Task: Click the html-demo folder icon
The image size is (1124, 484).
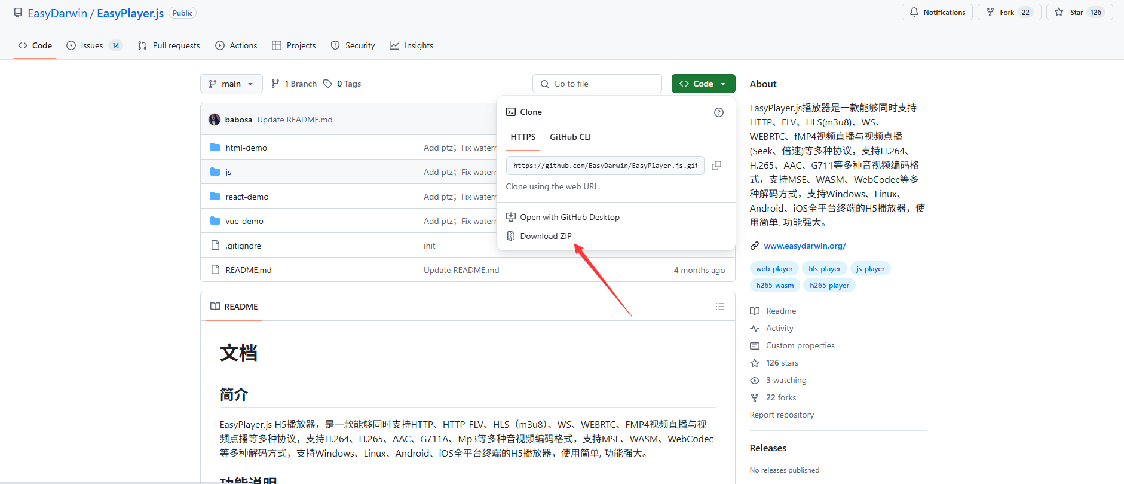Action: [x=215, y=147]
